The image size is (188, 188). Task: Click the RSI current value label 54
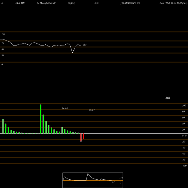pyautogui.click(x=85, y=45)
